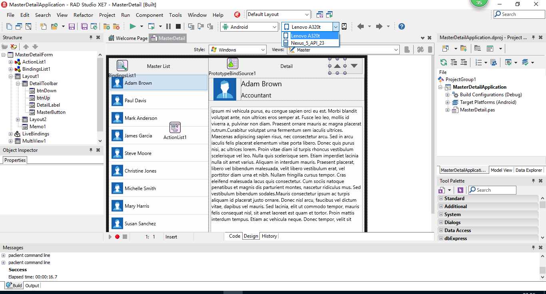Screen dimensions: 546x294
Task: Click the red macro record button
Action: click(x=117, y=237)
